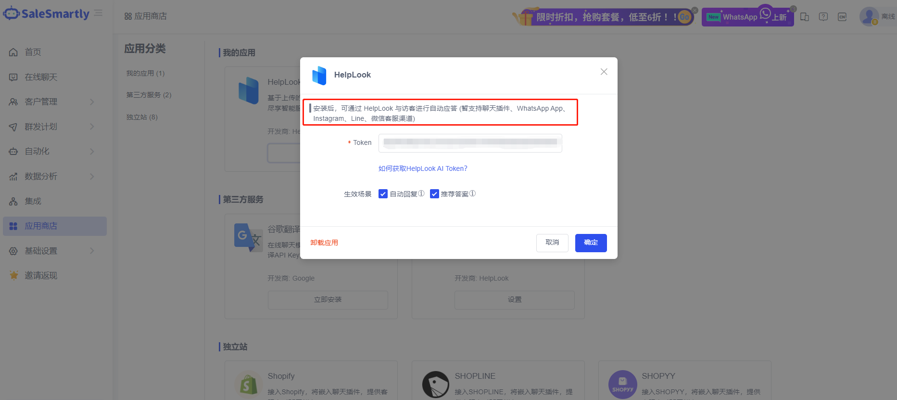This screenshot has width=897, height=400.
Task: Click the 第三方服务 section heading
Action: [243, 199]
